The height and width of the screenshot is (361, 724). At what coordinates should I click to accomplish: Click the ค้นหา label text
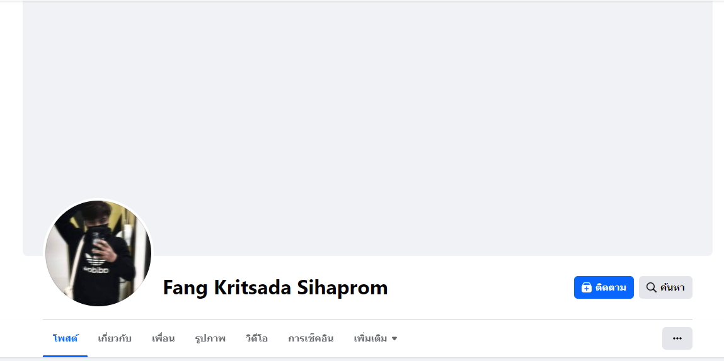[x=672, y=287]
